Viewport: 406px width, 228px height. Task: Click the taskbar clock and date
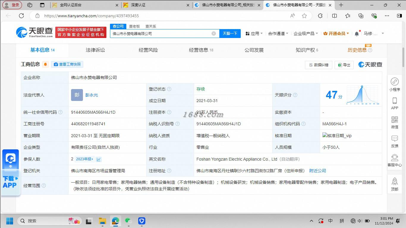384,221
